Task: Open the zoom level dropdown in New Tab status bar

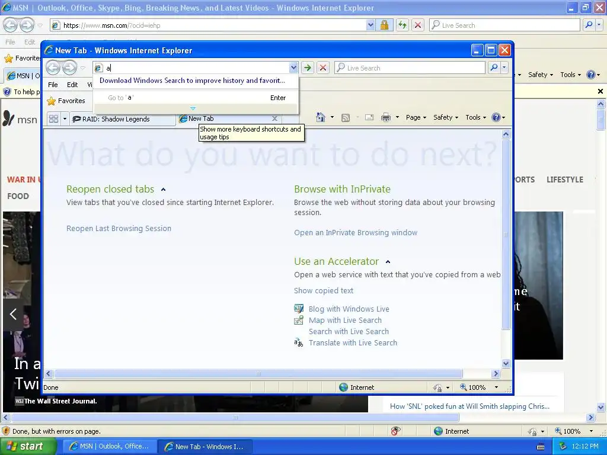Action: tap(496, 387)
